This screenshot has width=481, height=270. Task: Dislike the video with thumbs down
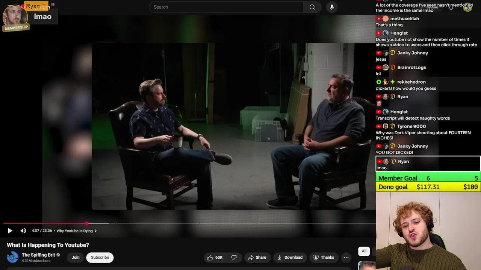(x=234, y=258)
